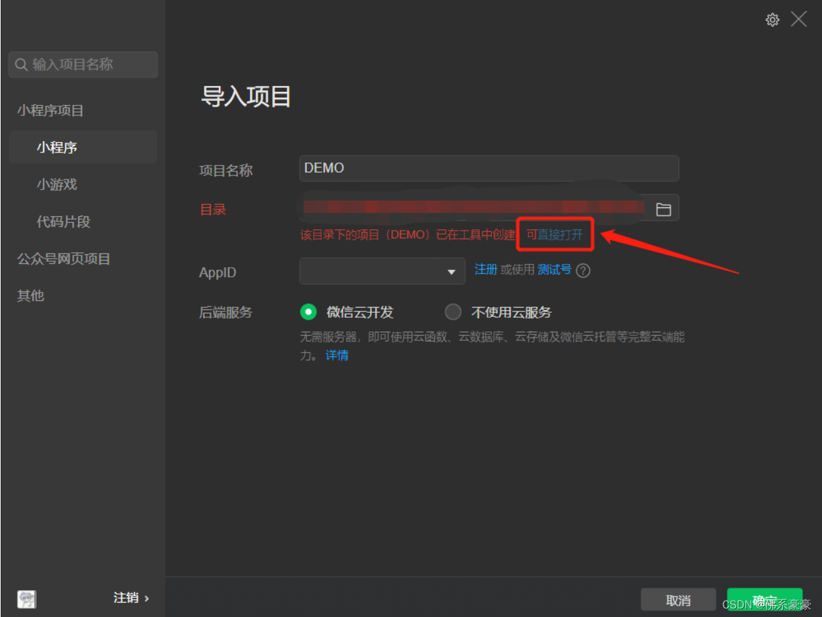Open 公众号网页项目 category
822x617 pixels.
pyautogui.click(x=64, y=259)
